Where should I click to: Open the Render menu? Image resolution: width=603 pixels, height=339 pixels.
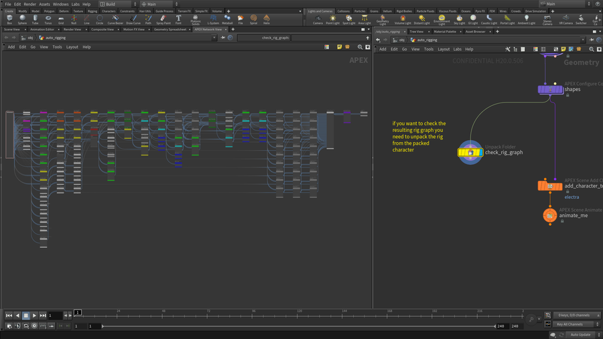[29, 4]
